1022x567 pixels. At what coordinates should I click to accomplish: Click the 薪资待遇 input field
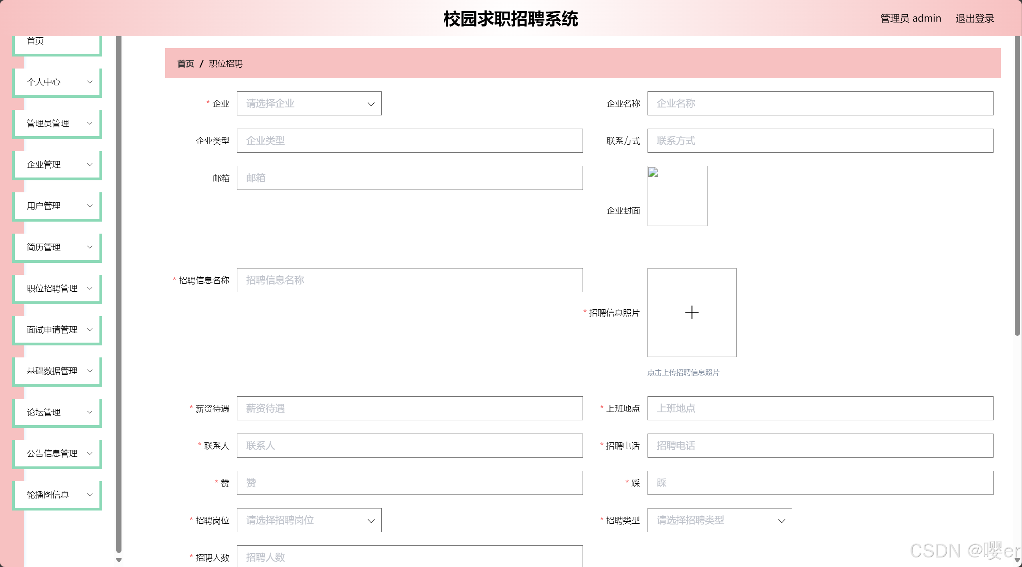click(409, 409)
